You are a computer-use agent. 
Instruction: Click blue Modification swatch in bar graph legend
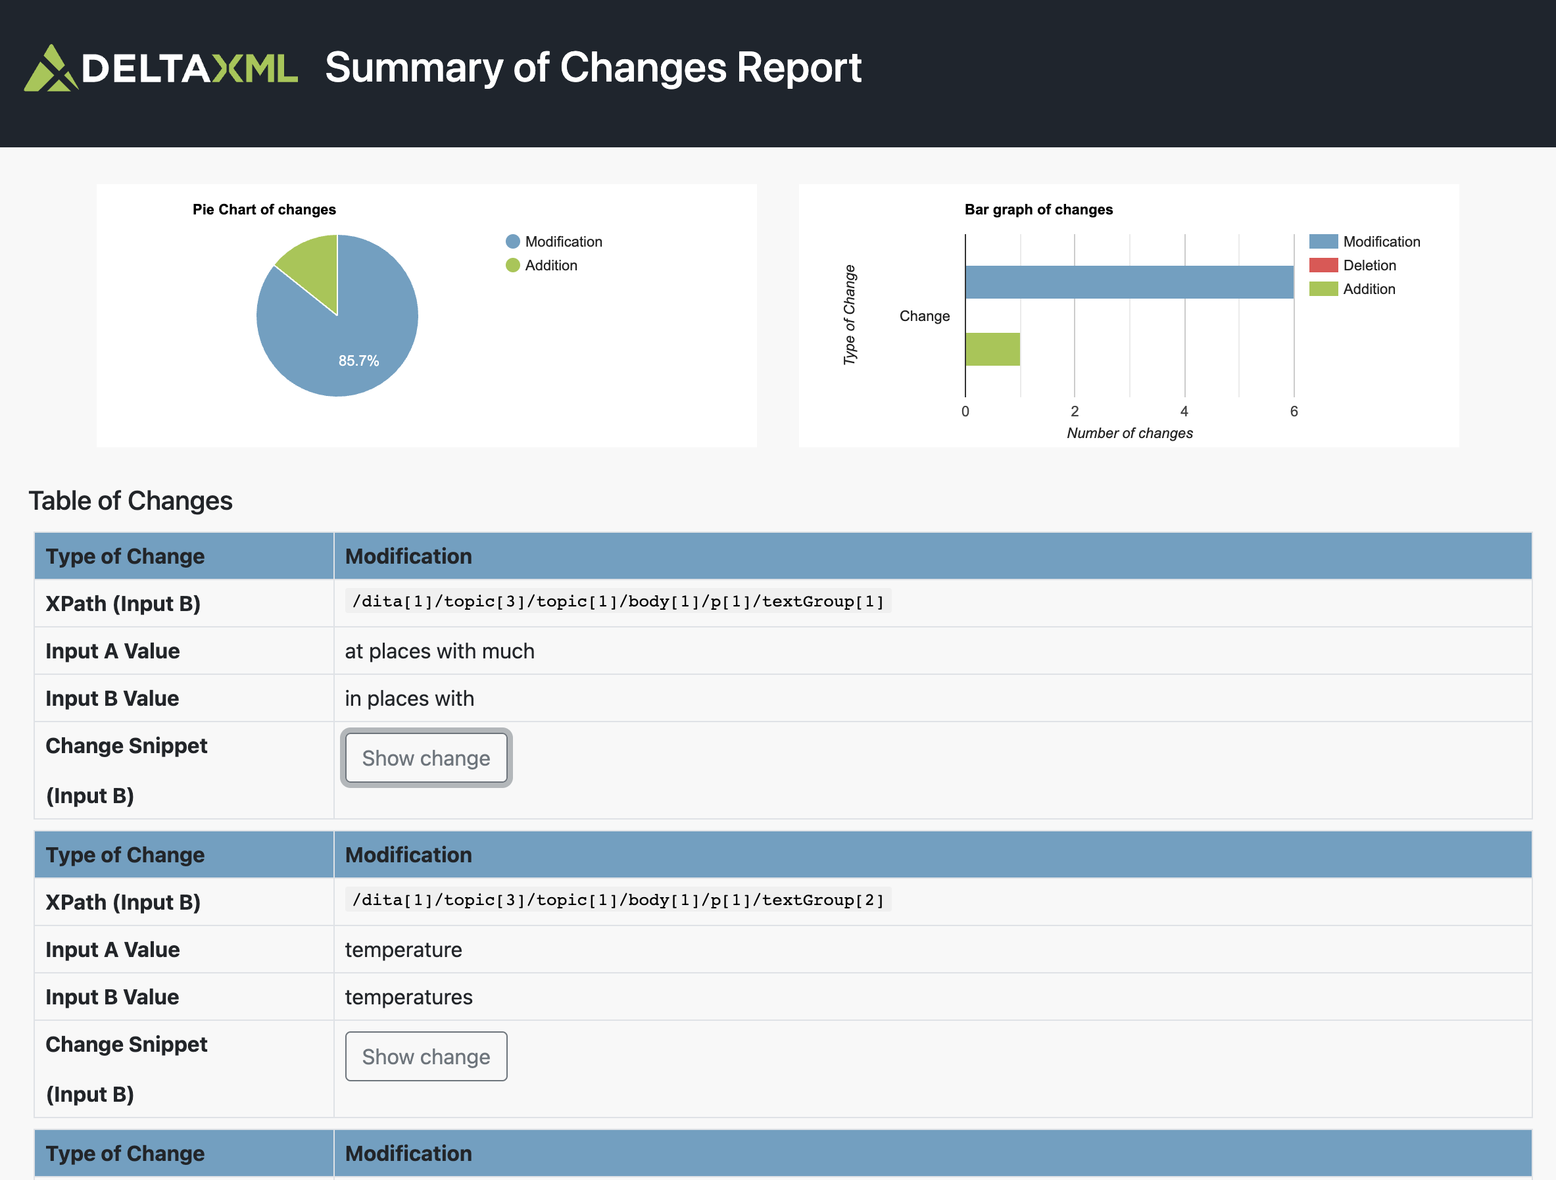(x=1323, y=241)
